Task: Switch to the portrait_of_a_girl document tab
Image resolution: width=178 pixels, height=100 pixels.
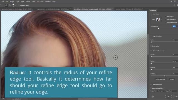Action: coord(17,9)
